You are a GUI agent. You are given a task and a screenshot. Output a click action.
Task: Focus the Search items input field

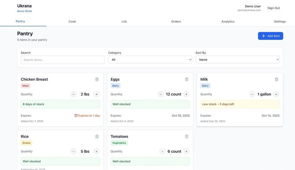[x=63, y=60]
